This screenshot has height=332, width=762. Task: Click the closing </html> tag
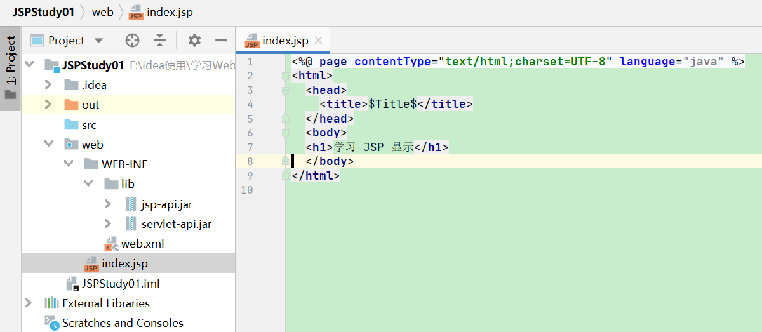316,176
